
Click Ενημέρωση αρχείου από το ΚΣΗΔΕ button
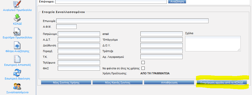click(222, 82)
